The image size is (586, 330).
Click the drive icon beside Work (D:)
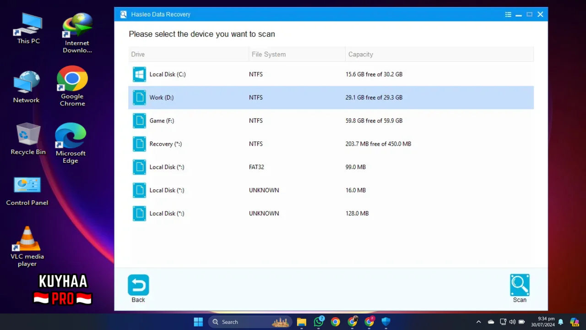[139, 98]
